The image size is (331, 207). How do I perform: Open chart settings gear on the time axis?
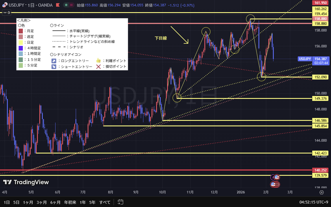[321, 192]
